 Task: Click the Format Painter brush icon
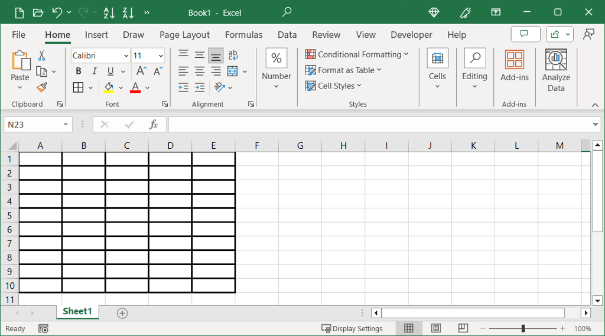tap(41, 87)
